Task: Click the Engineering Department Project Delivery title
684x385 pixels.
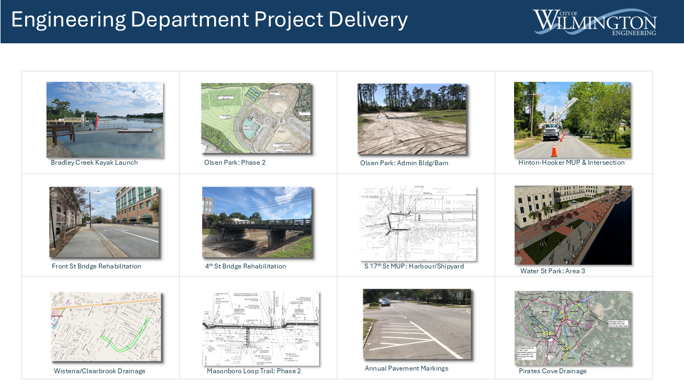Action: [209, 19]
